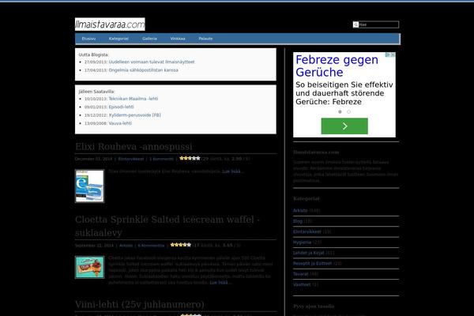Open the Kategoriat menu item
474x316 pixels.
[118, 39]
